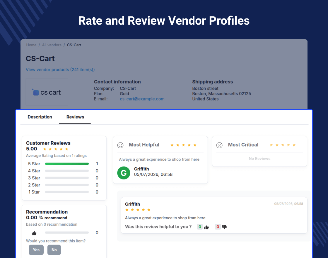The height and width of the screenshot is (258, 328).
Task: Click 'Boston, Massachusetts 02125' address line
Action: [x=221, y=94]
